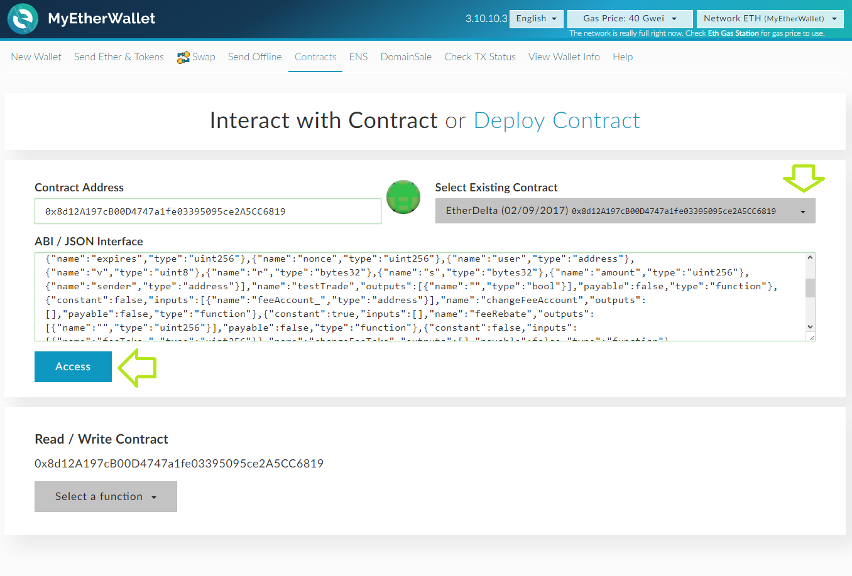Screen dimensions: 852x576
Task: Click the ABI textarea scrollbar thumb
Action: tap(811, 288)
